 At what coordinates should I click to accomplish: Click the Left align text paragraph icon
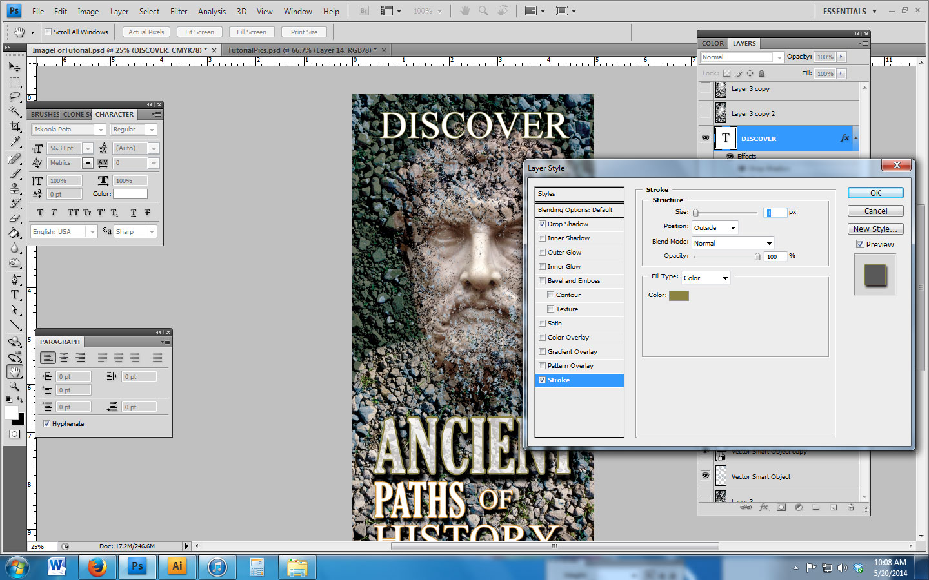click(48, 358)
